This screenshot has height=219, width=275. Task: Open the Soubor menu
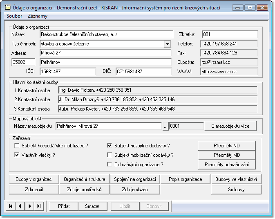point(14,16)
